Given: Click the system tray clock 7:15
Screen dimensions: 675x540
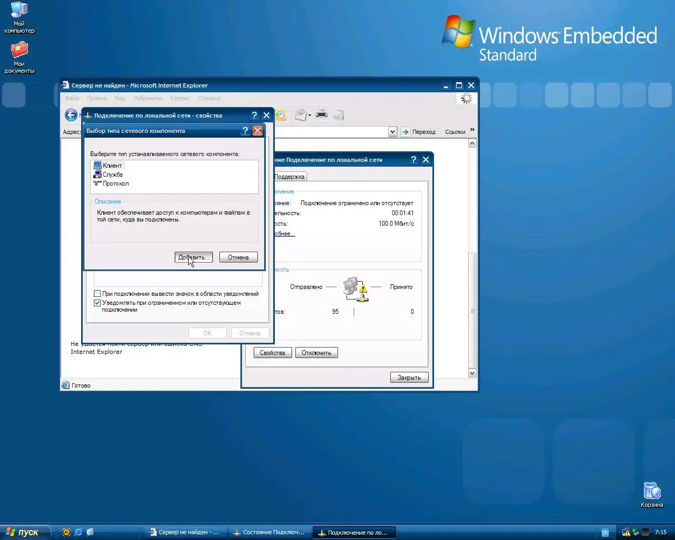Looking at the screenshot, I should [661, 532].
